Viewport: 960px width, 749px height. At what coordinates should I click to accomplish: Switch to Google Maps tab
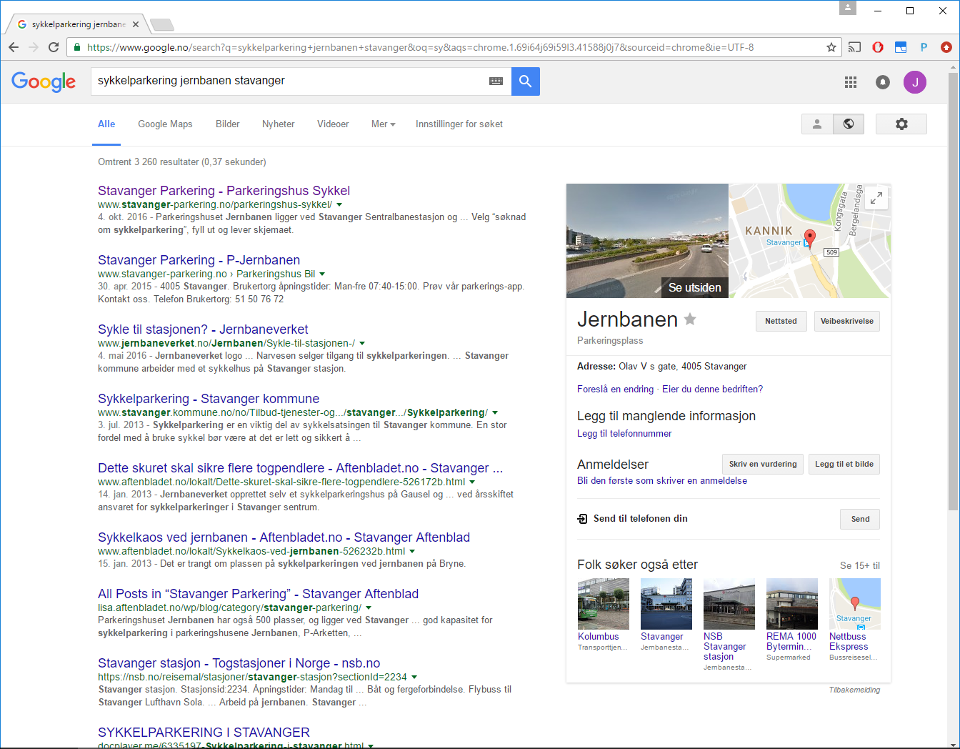[165, 124]
